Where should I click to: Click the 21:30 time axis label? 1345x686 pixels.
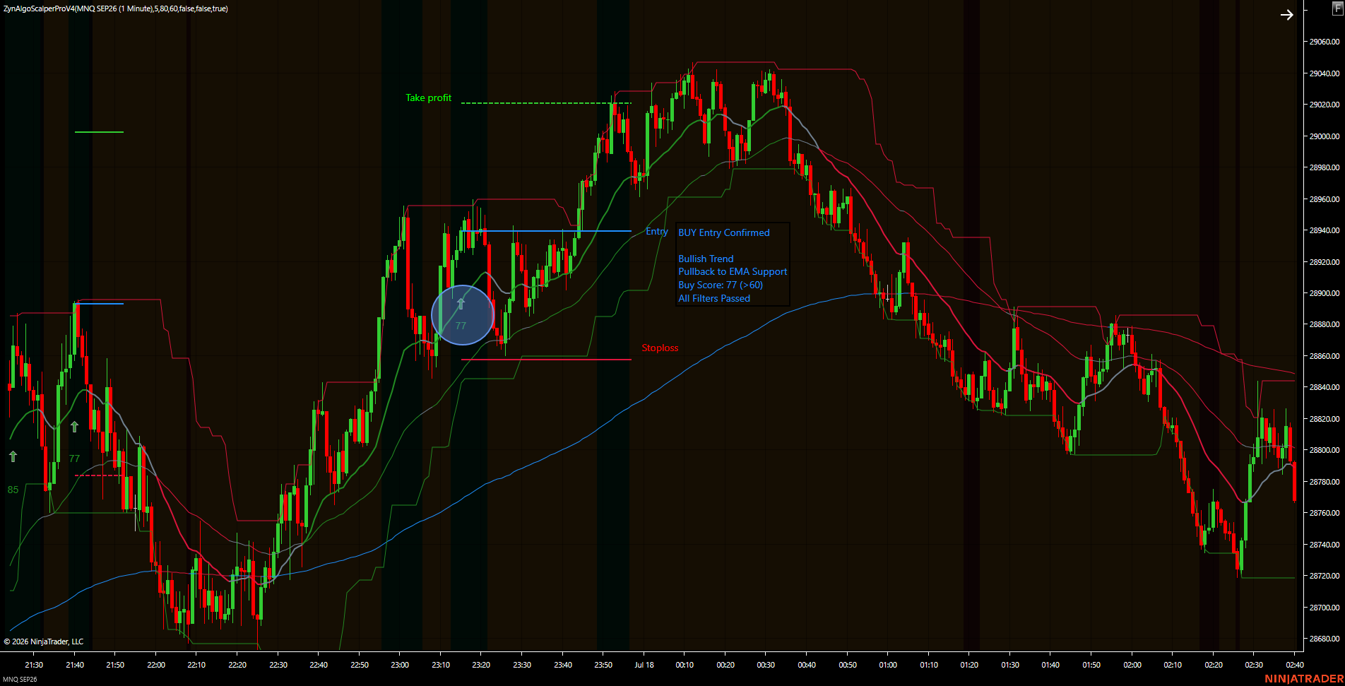34,665
